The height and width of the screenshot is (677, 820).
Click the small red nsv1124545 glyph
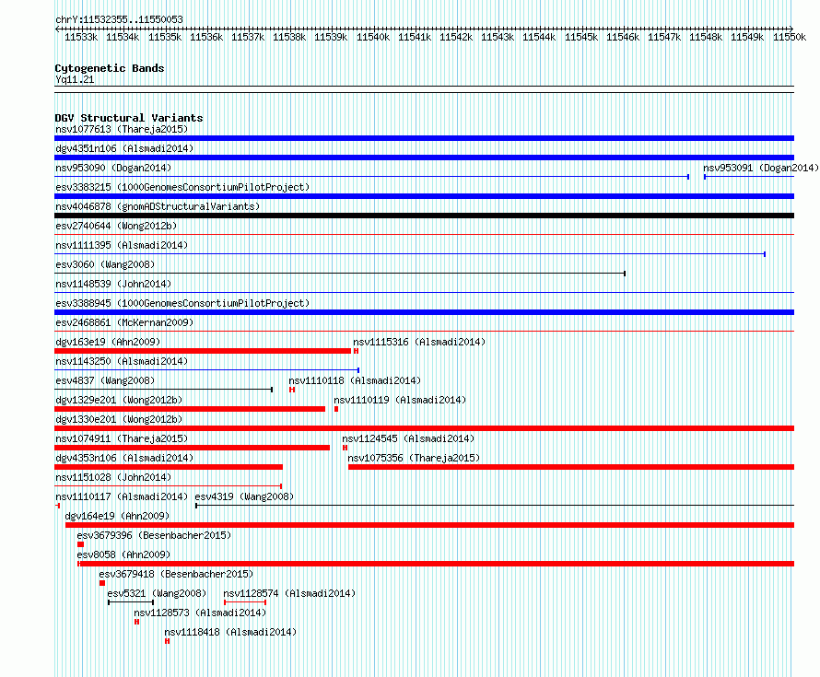click(x=346, y=448)
